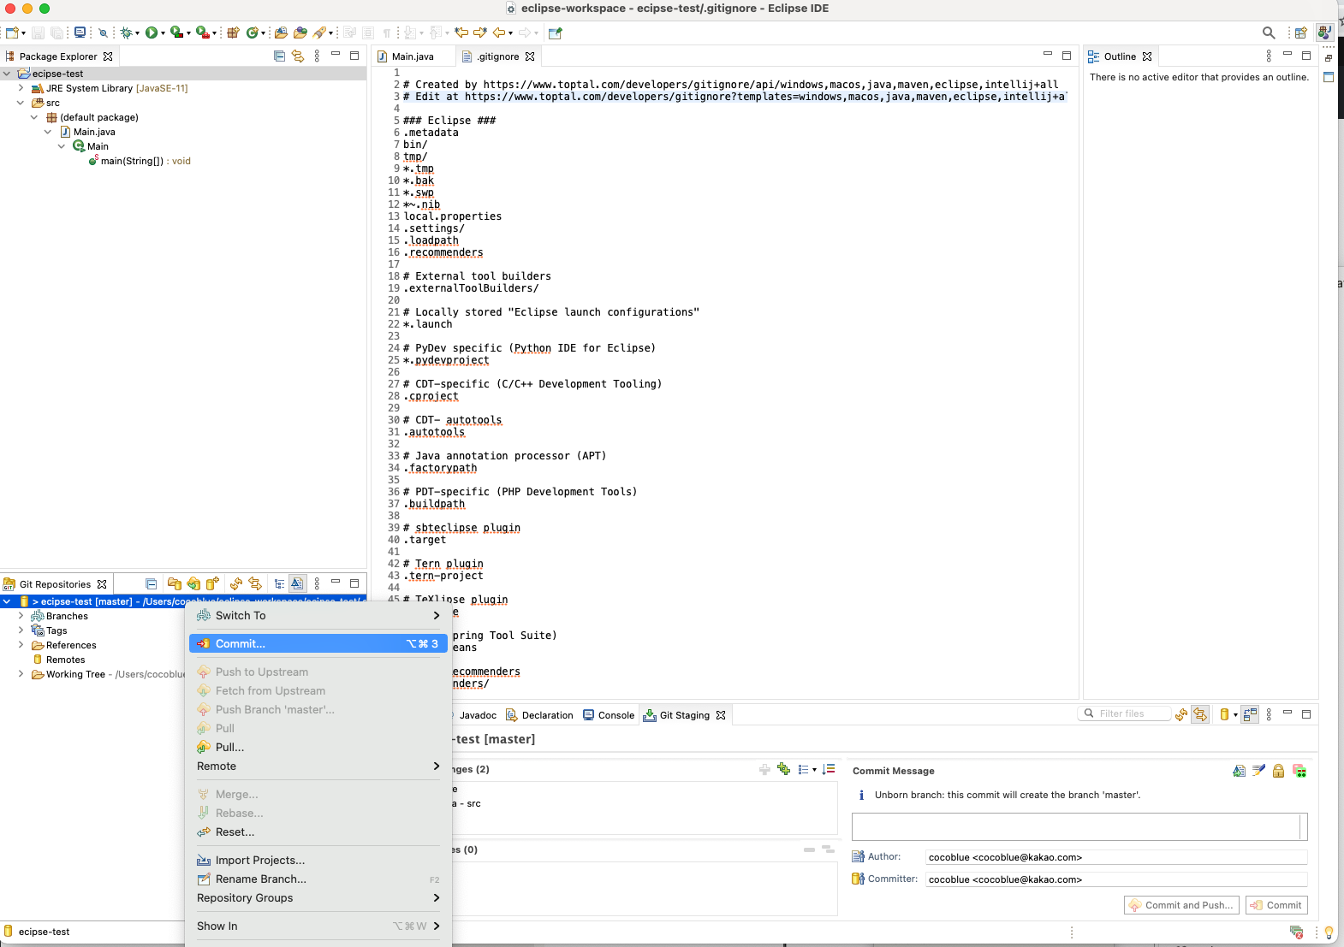Screen dimensions: 1344x947
Task: Click the Sign commit lock icon
Action: point(1278,771)
